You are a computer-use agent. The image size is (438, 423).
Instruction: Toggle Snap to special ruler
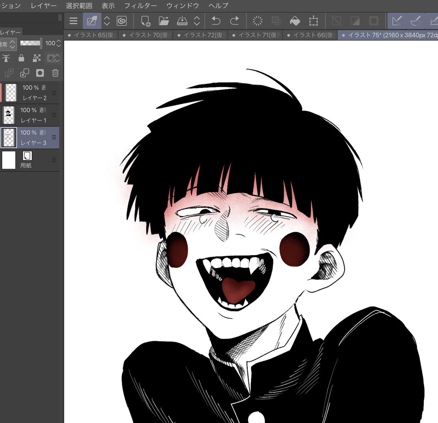click(415, 21)
